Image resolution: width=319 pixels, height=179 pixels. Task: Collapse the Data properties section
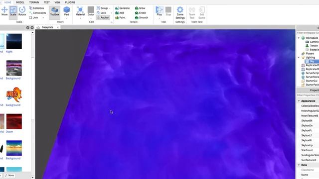click(299, 165)
